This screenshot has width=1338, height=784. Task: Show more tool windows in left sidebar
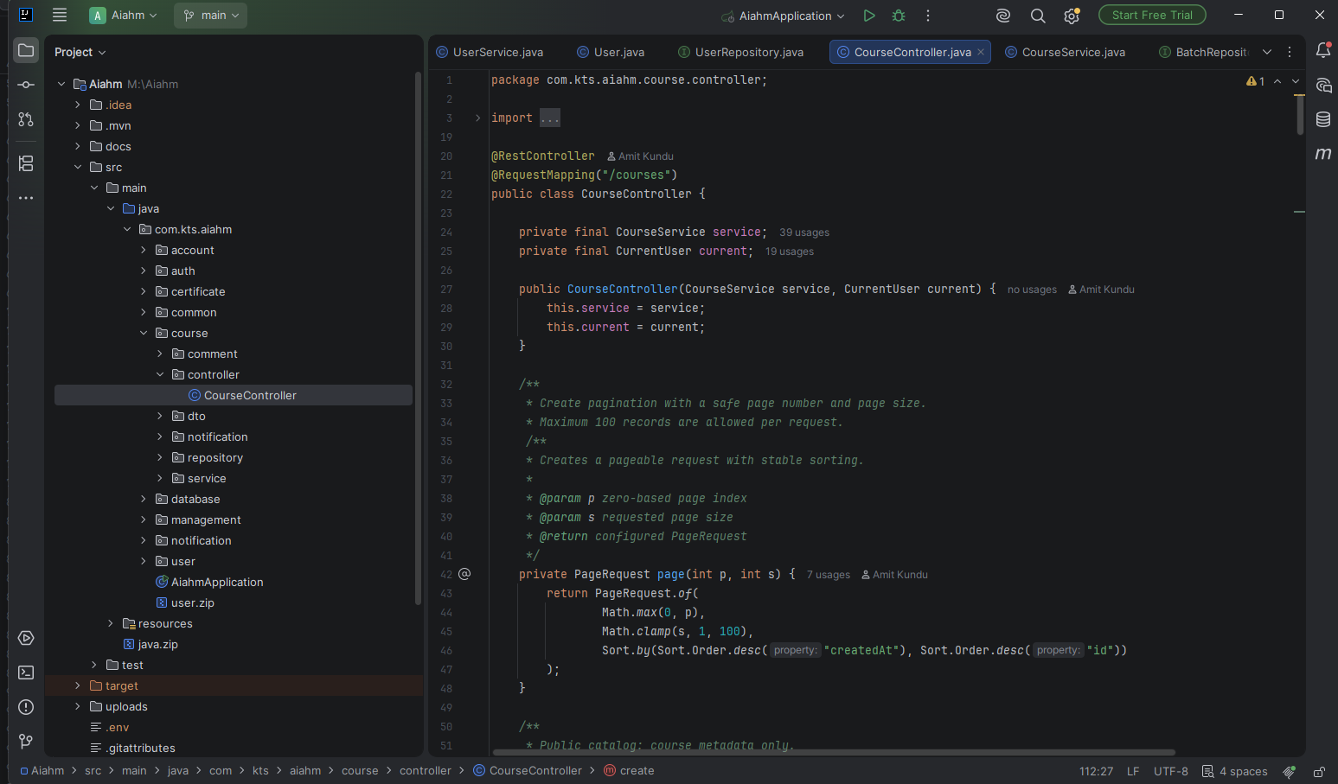point(26,198)
